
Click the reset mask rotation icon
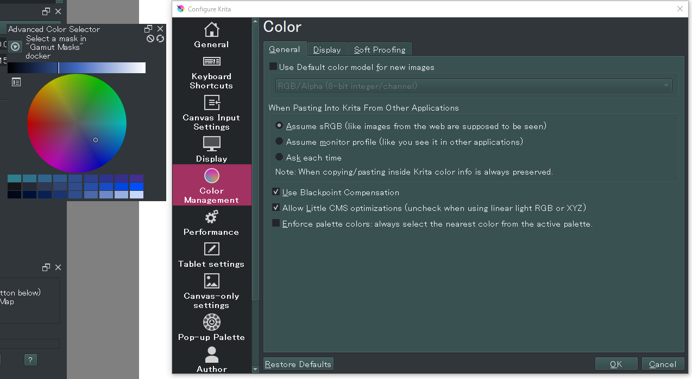coord(160,38)
